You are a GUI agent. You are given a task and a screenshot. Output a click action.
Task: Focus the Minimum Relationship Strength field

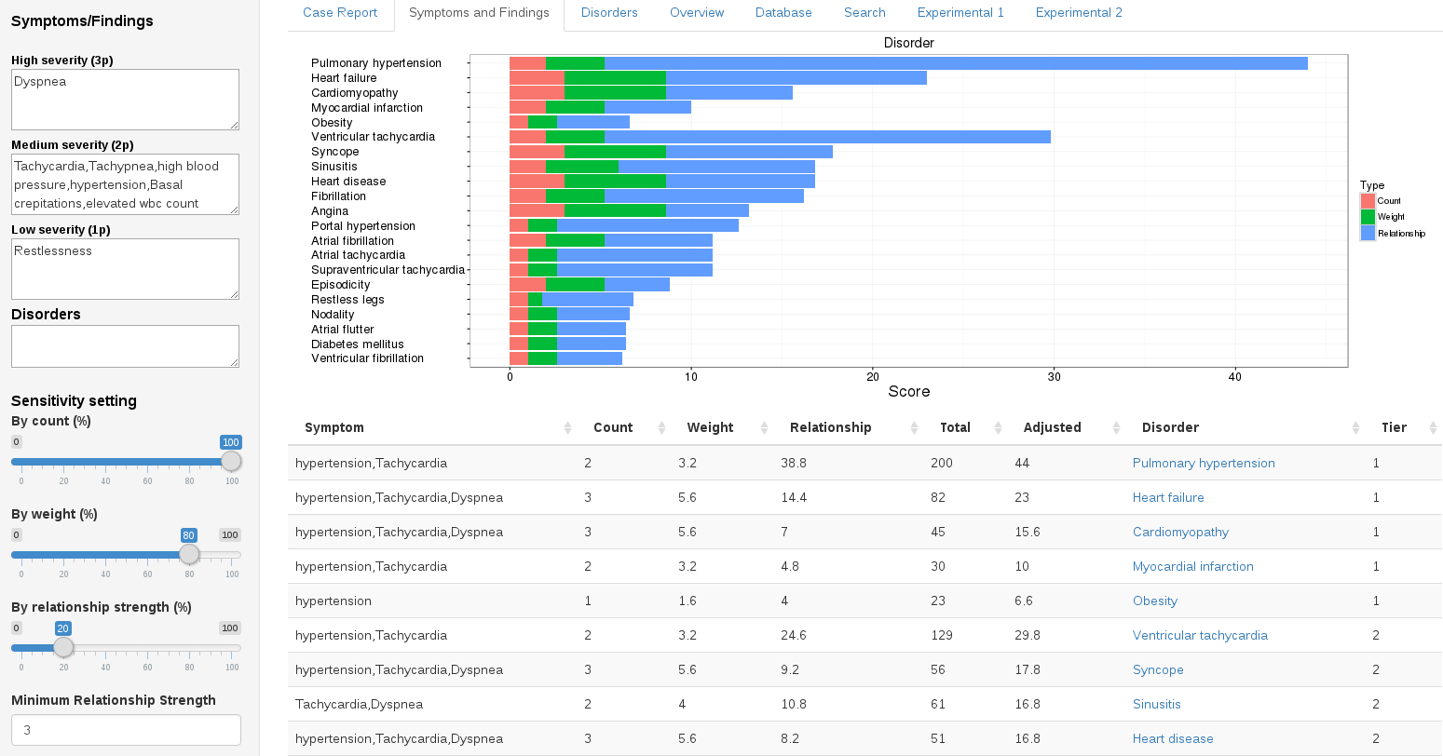click(x=126, y=730)
